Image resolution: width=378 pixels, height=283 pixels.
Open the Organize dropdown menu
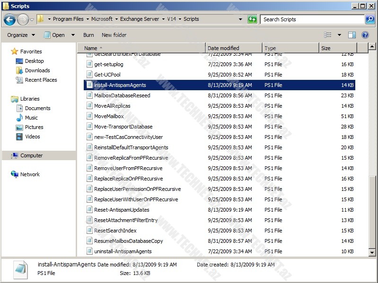[x=21, y=35]
